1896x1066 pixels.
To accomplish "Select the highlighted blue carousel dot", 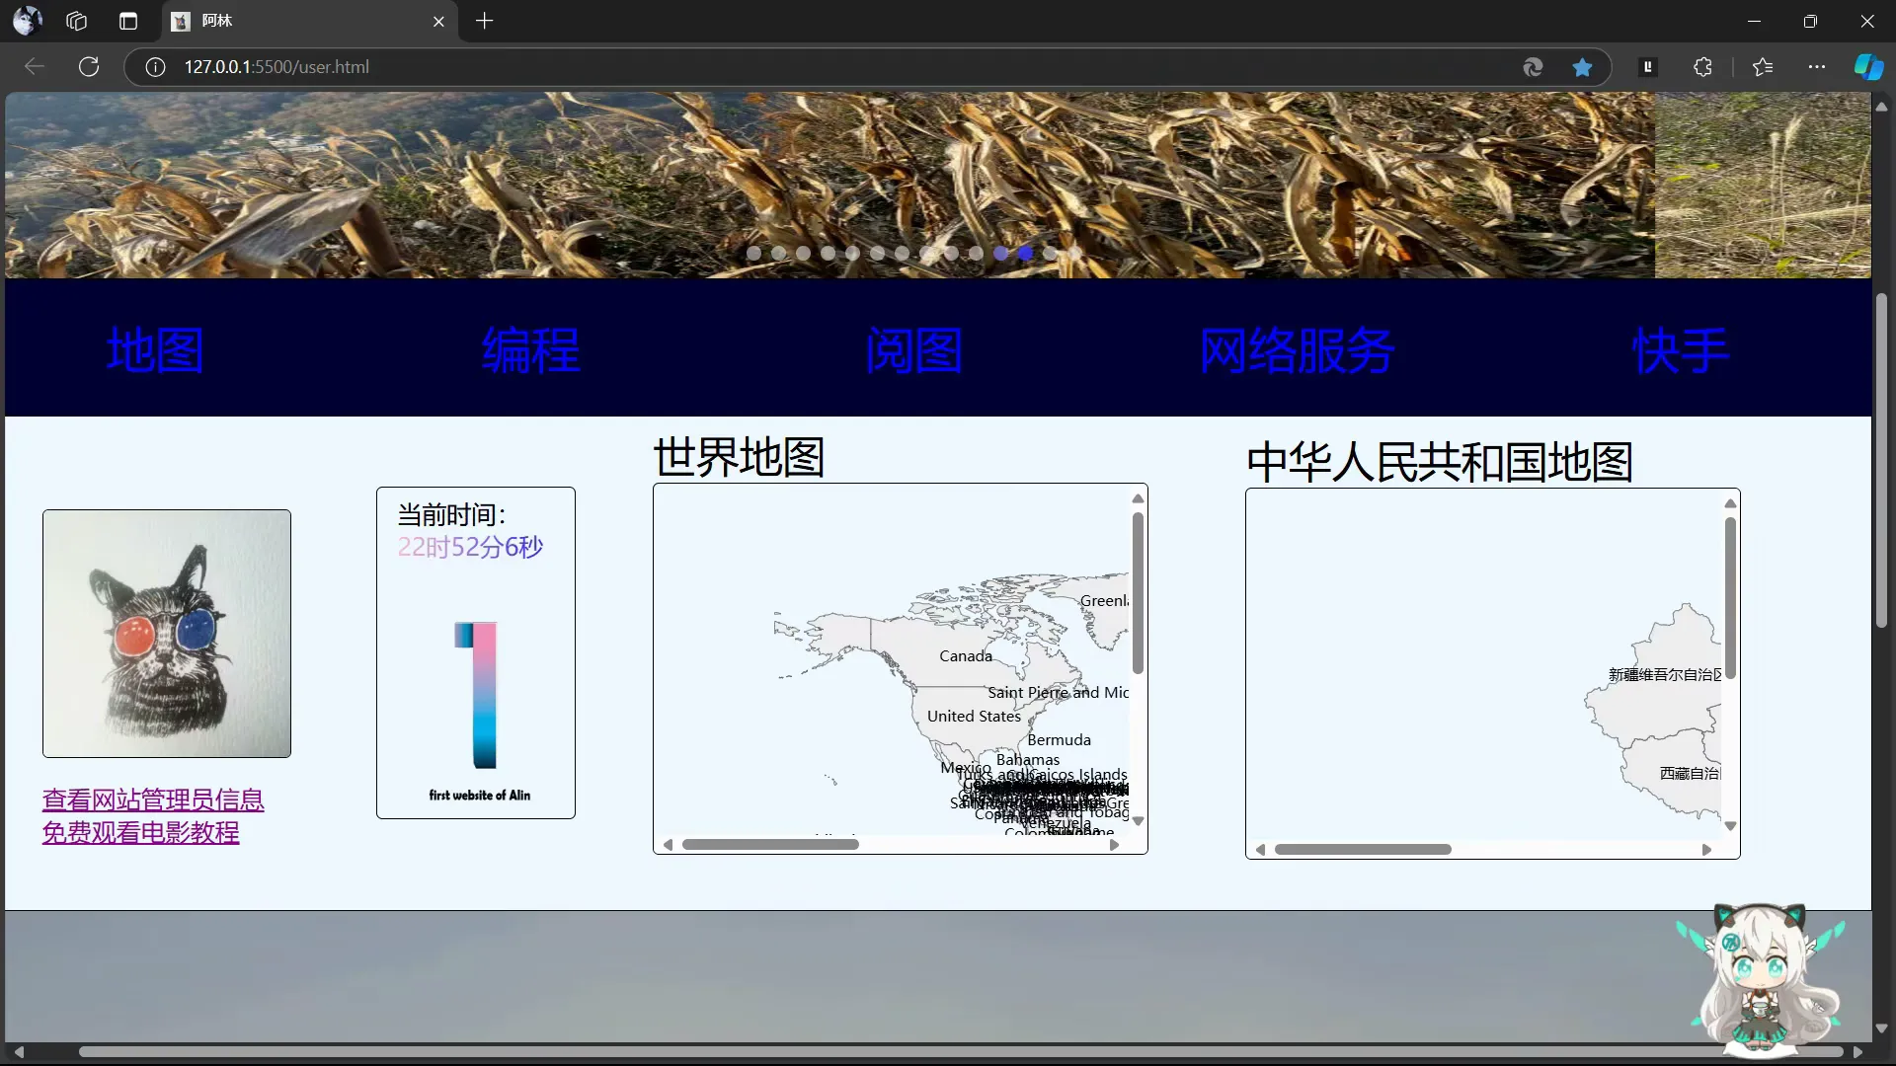I will click(x=1025, y=254).
